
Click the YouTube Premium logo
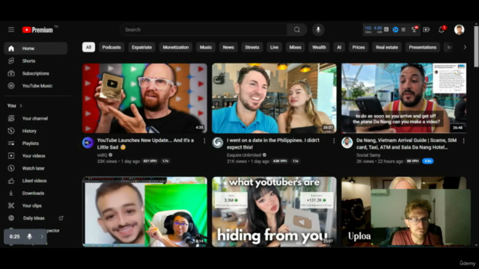[x=37, y=30]
